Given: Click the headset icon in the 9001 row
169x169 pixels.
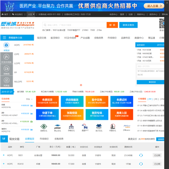Looking at the screenshot, I should 141,155.
